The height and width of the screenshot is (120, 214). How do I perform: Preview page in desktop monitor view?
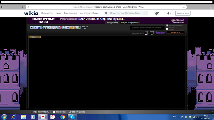[x=152, y=33]
